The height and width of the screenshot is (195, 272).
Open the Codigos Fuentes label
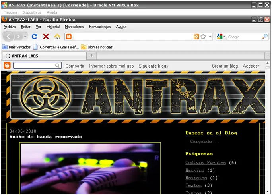206,162
